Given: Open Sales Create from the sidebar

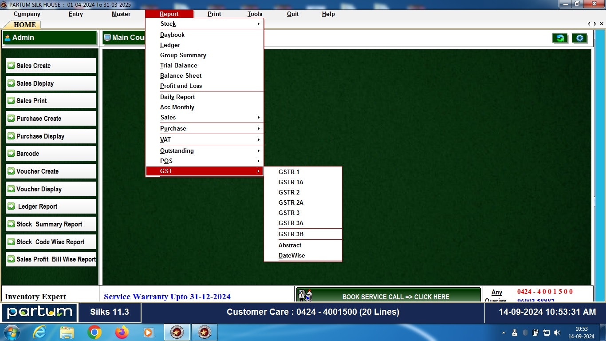Looking at the screenshot, I should pyautogui.click(x=50, y=65).
